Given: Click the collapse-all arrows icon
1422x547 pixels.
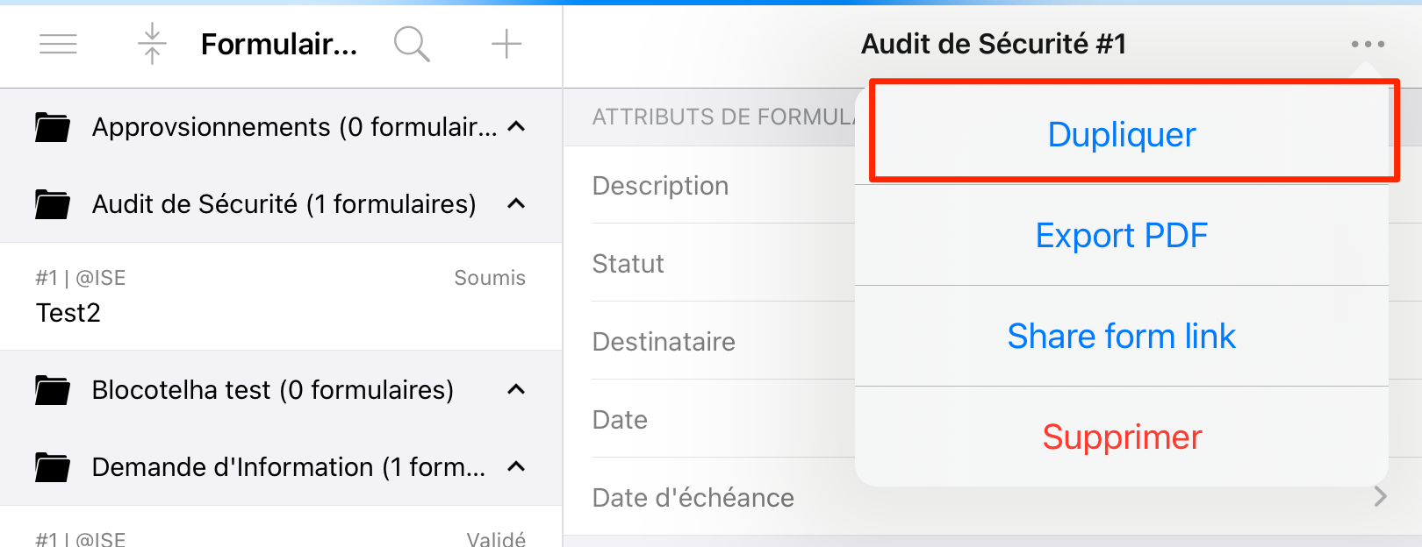Looking at the screenshot, I should tap(152, 44).
